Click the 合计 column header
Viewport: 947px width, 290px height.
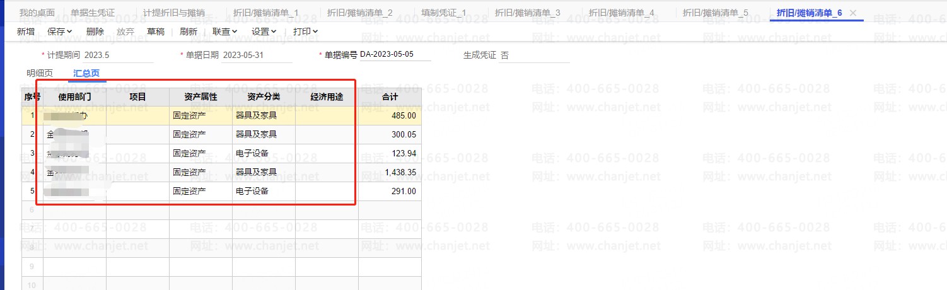390,97
